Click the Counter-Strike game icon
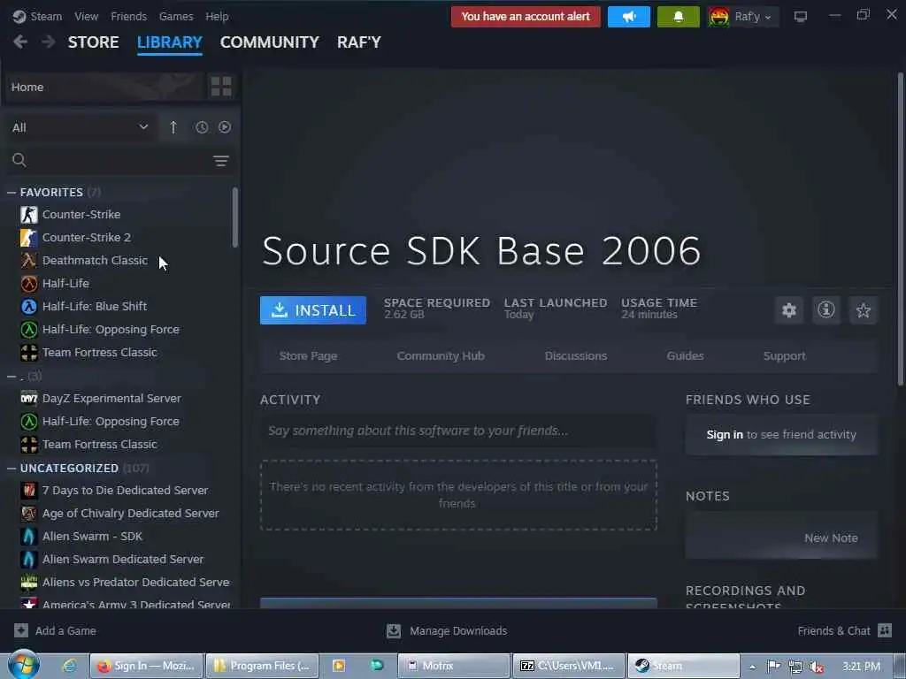 coord(29,214)
